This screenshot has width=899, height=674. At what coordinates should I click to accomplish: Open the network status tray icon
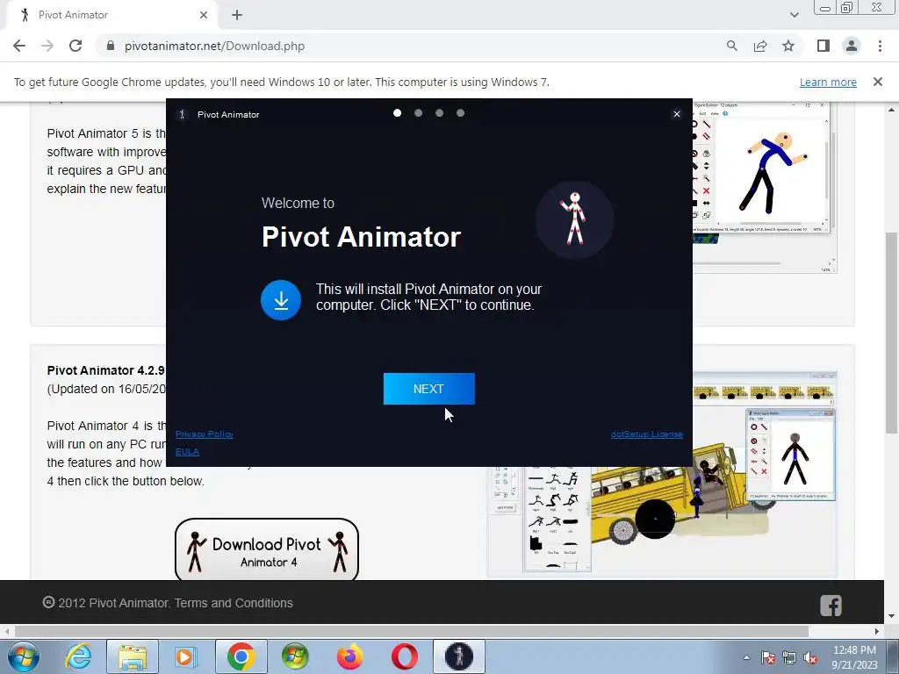[789, 658]
